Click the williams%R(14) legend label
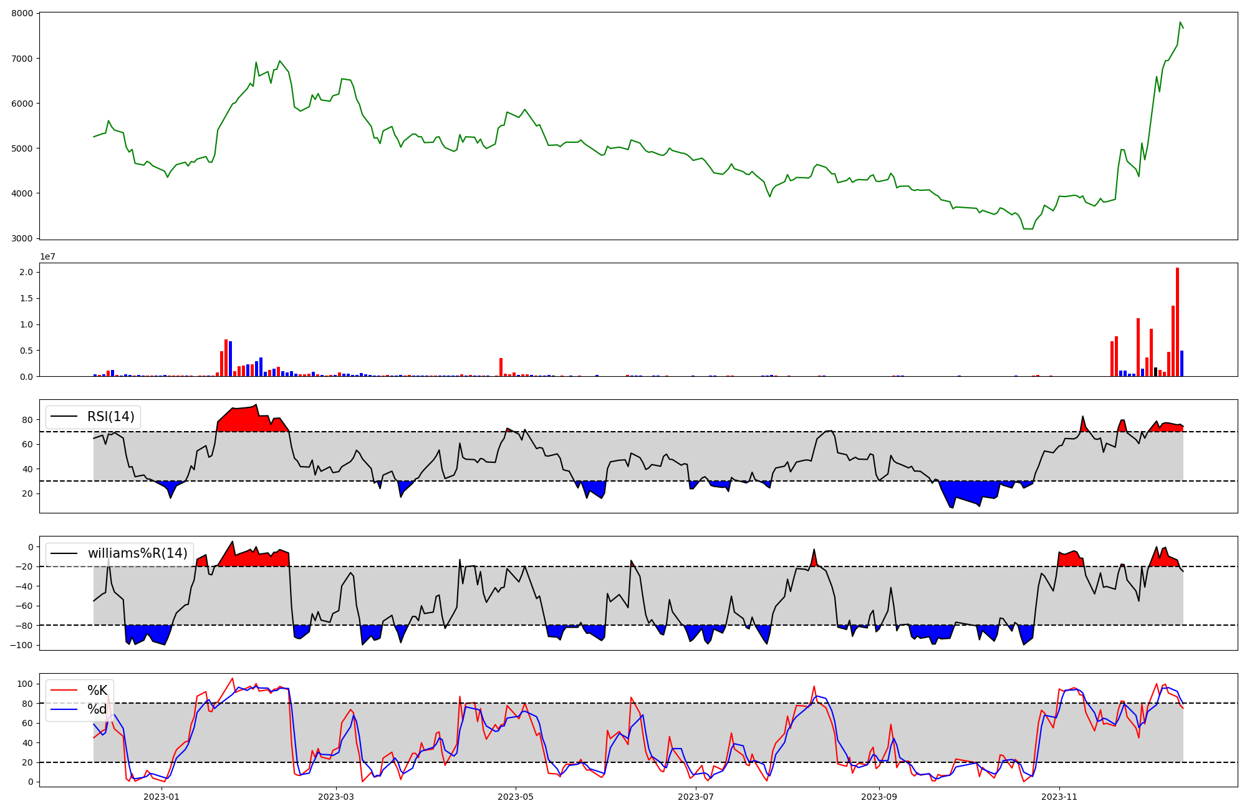This screenshot has width=1247, height=811. (137, 553)
